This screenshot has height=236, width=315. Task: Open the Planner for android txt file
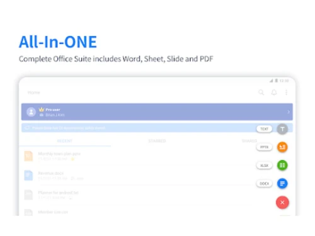(134, 195)
